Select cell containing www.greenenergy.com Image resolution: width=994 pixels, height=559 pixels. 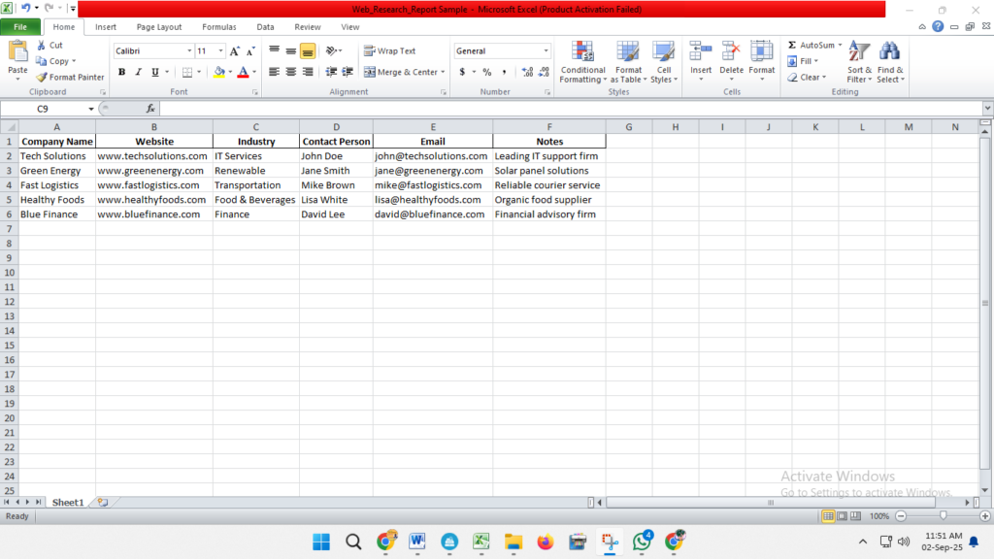click(x=154, y=171)
